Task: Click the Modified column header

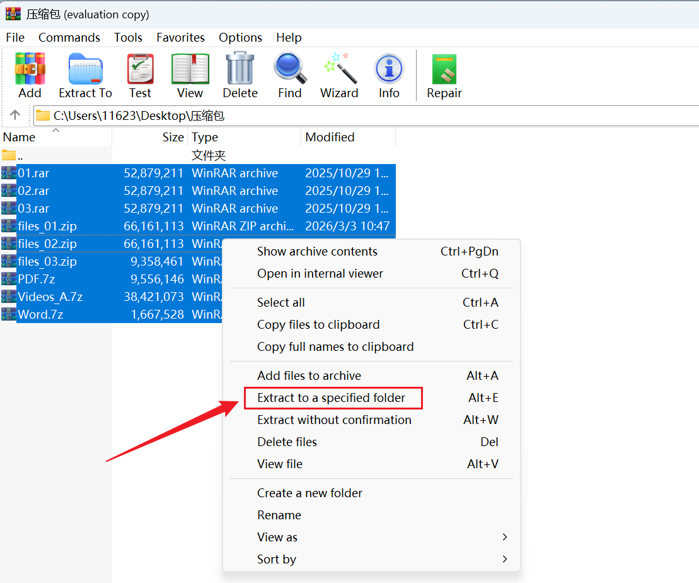Action: (x=330, y=138)
